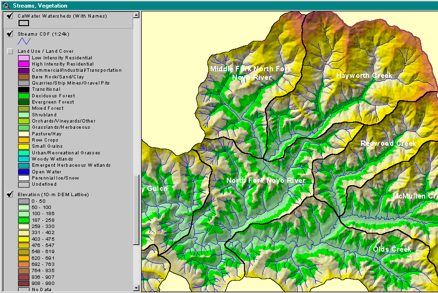Screen dimensions: 438x293
Task: Select Low Intensity Residential color swatch
Action: tap(24, 58)
